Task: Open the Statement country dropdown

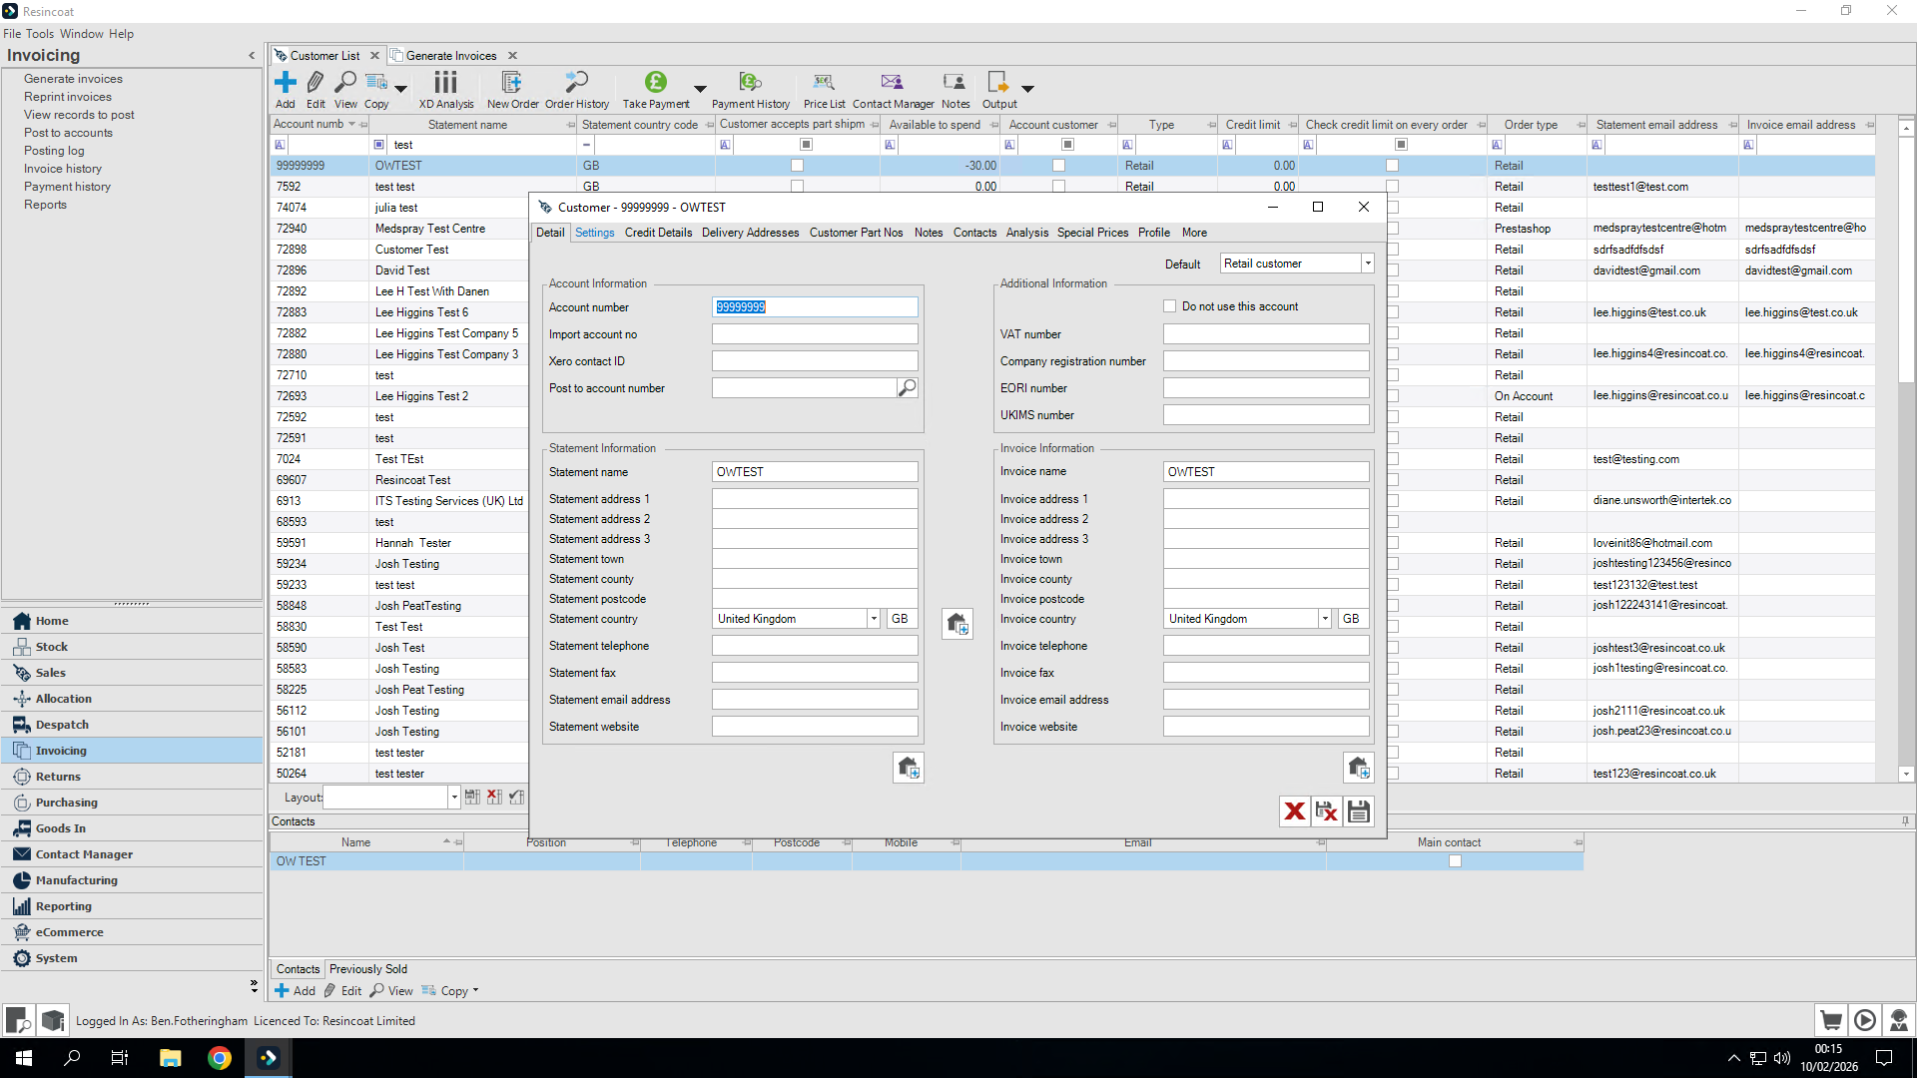Action: point(873,619)
